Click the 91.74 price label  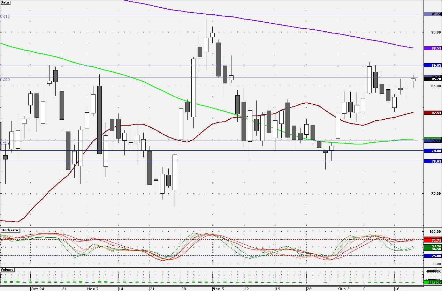(432, 14)
